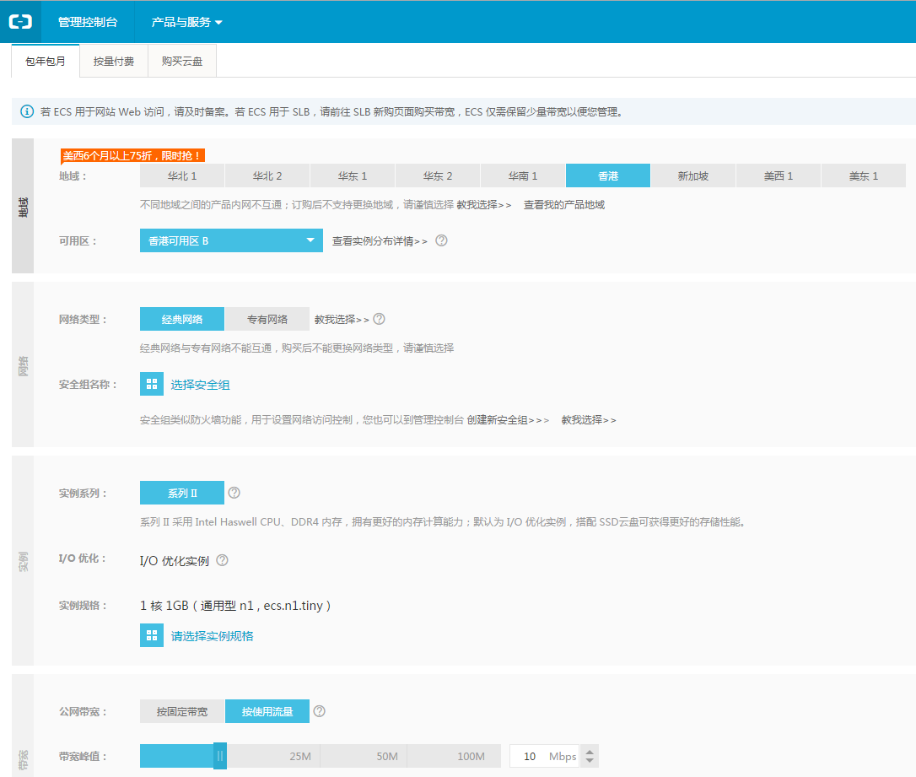The height and width of the screenshot is (777, 916).
Task: Click the bandwidth Mbps input field
Action: click(x=530, y=757)
